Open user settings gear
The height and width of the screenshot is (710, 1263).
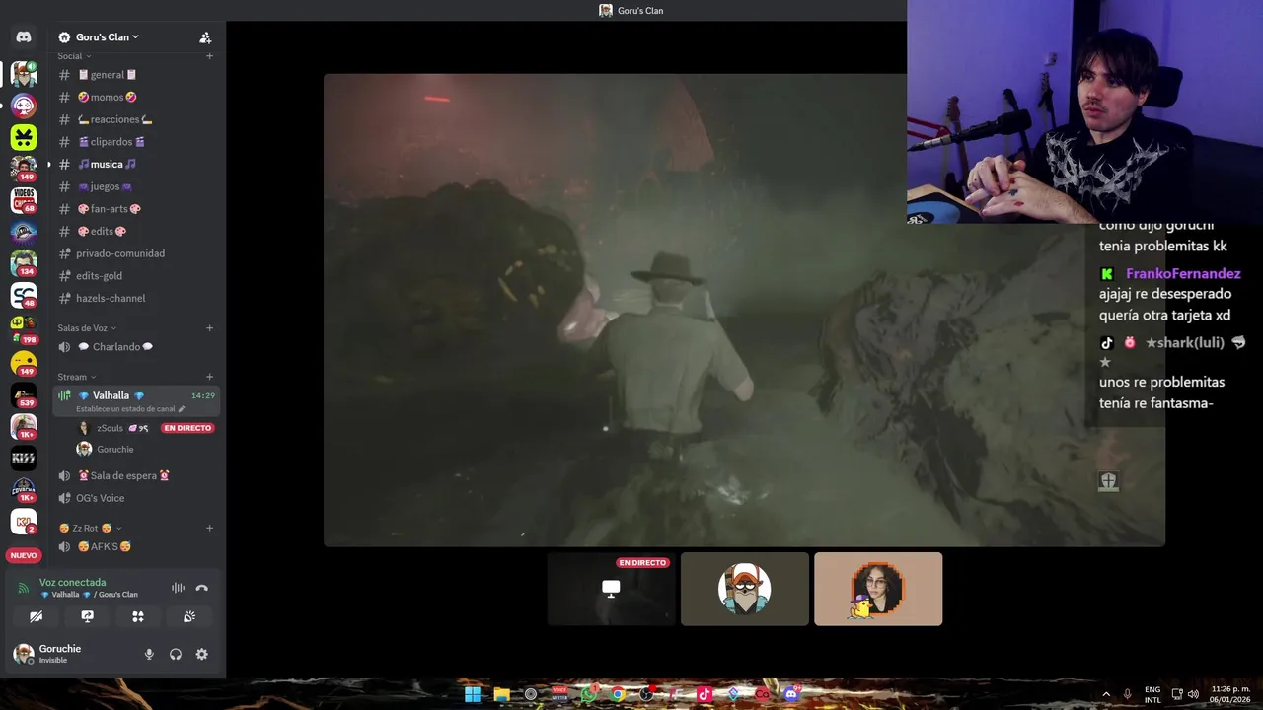point(202,654)
